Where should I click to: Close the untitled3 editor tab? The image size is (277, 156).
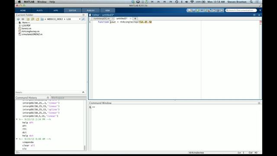point(131,18)
